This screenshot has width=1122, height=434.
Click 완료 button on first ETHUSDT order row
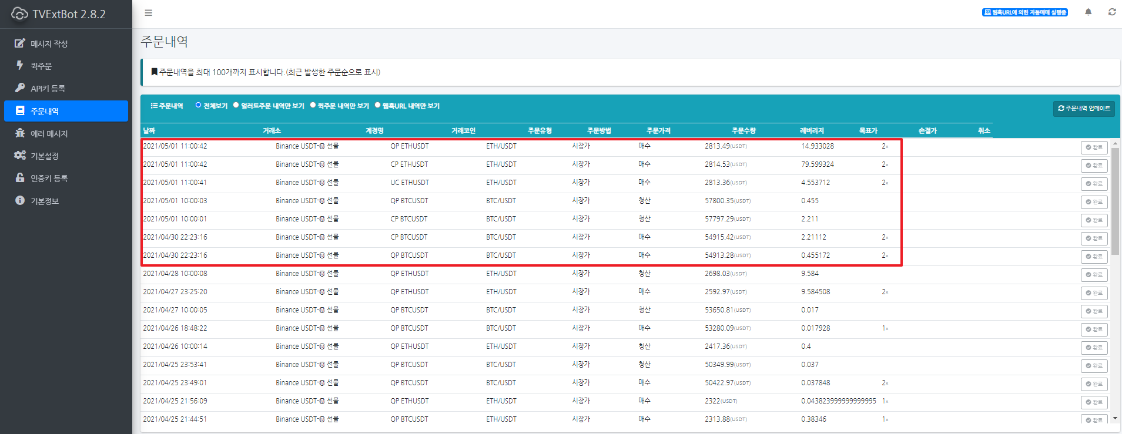(x=1094, y=147)
